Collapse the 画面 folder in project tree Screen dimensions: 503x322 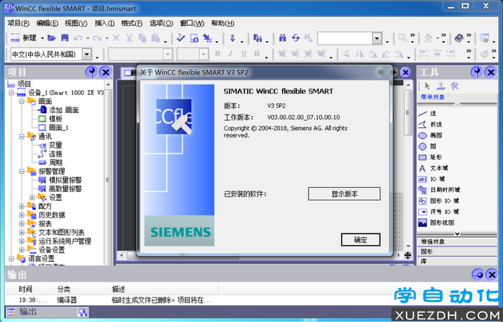point(22,101)
